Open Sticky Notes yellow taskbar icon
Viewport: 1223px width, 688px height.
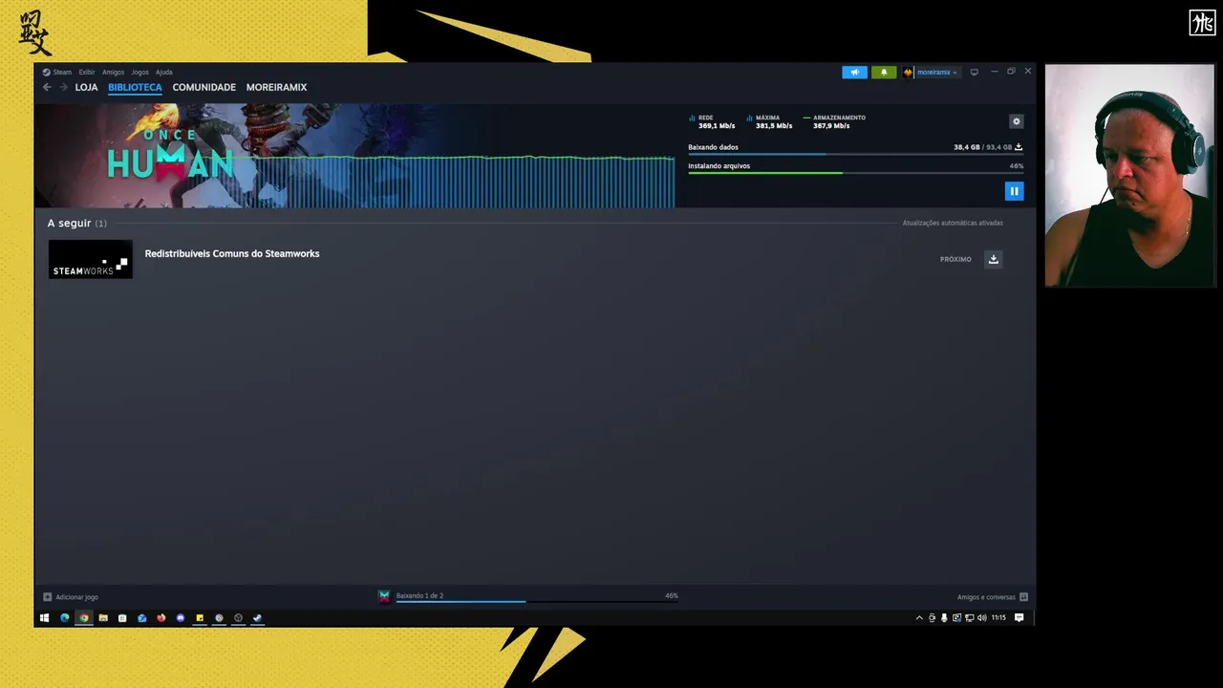click(200, 618)
